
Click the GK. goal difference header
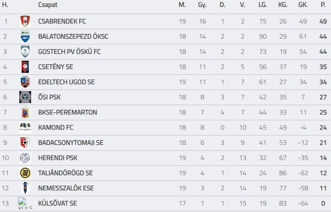[x=303, y=5]
